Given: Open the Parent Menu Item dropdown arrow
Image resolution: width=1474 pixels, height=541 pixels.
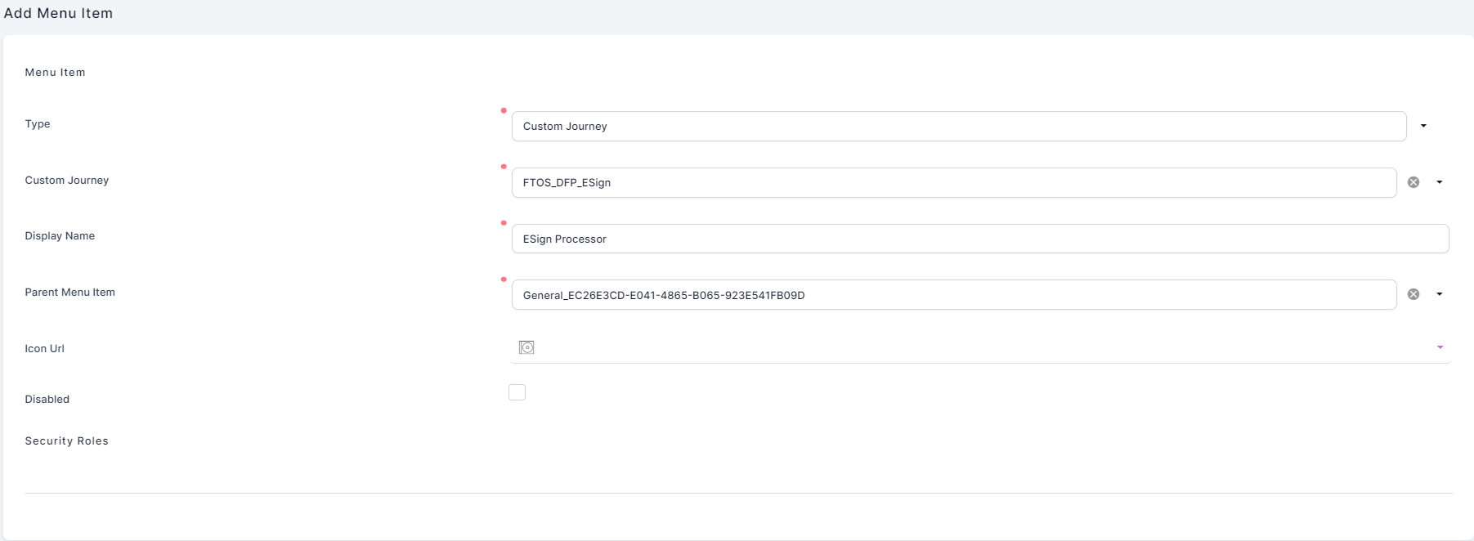Looking at the screenshot, I should click(x=1440, y=294).
